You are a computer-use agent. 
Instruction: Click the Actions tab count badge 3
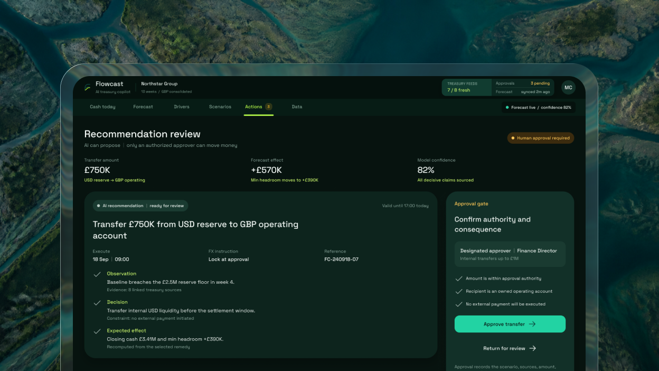click(268, 107)
